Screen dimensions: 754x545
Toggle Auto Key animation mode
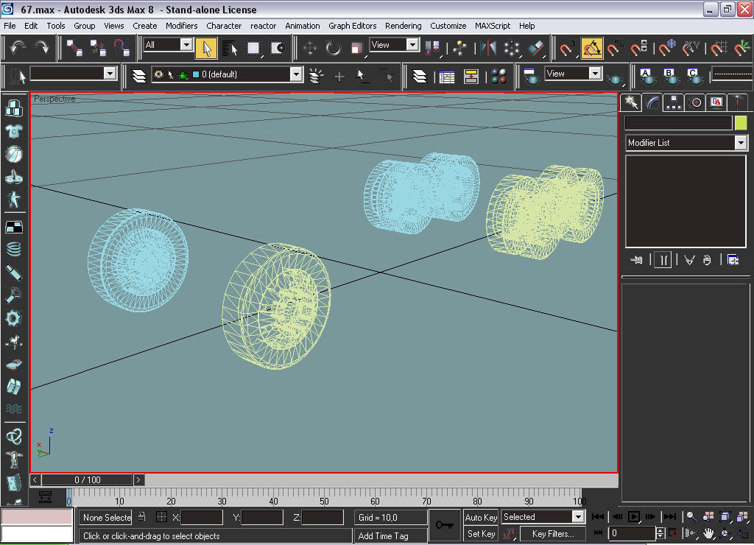[x=481, y=517]
